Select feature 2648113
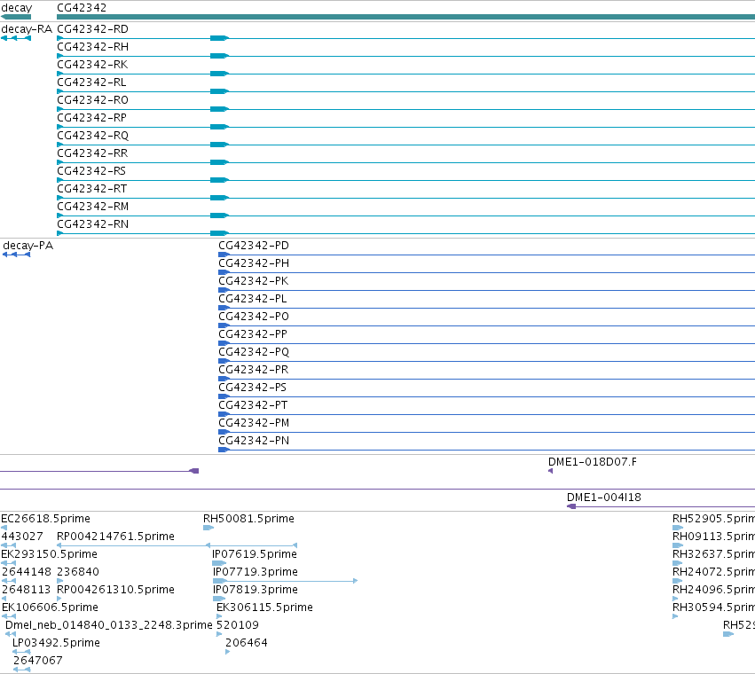This screenshot has width=755, height=674. [x=26, y=590]
